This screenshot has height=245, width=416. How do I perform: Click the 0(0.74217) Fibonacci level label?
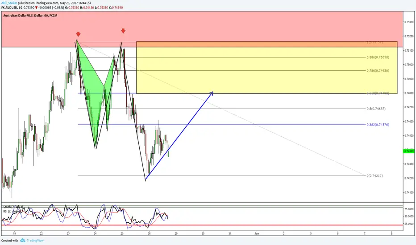[374, 176]
